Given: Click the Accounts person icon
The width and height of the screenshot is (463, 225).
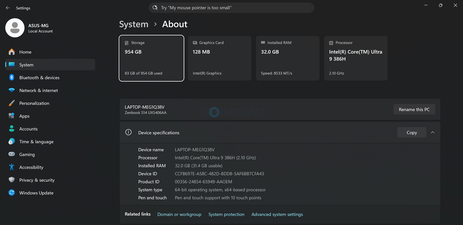Looking at the screenshot, I should [x=12, y=129].
